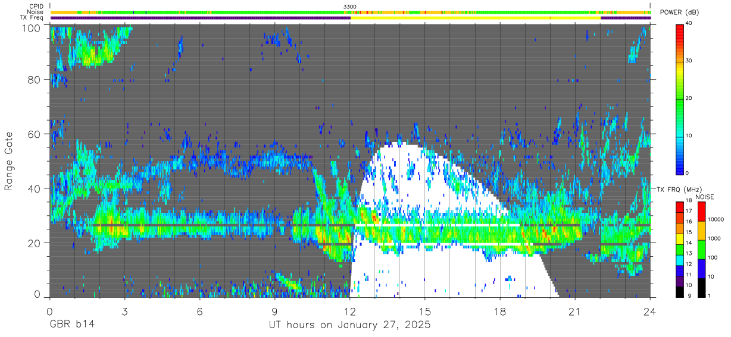Click the 13 MHz frequency tick label
The width and height of the screenshot is (731, 337).
pos(690,253)
